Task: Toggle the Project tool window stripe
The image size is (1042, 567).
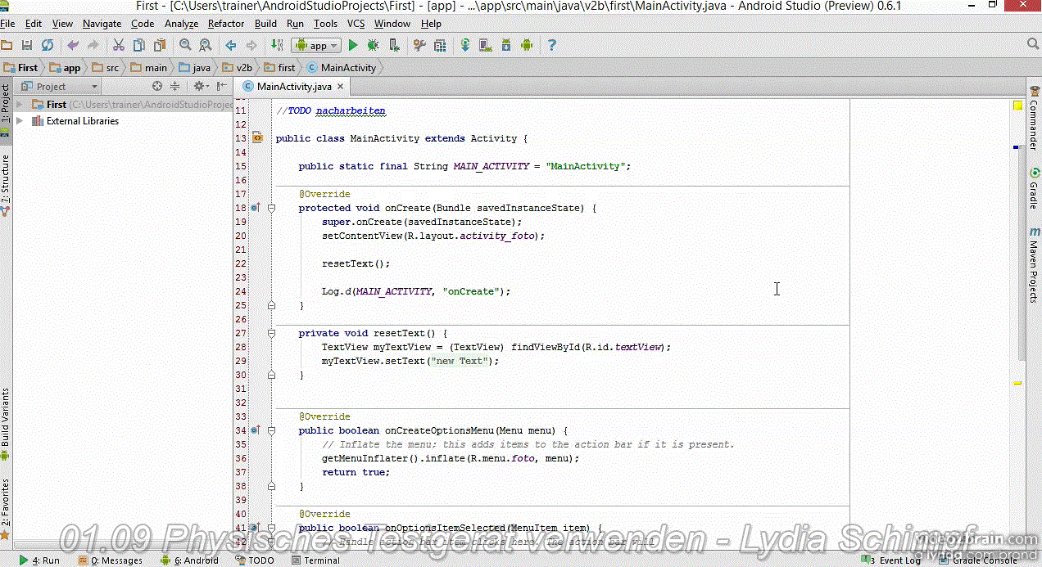Action: tap(6, 110)
